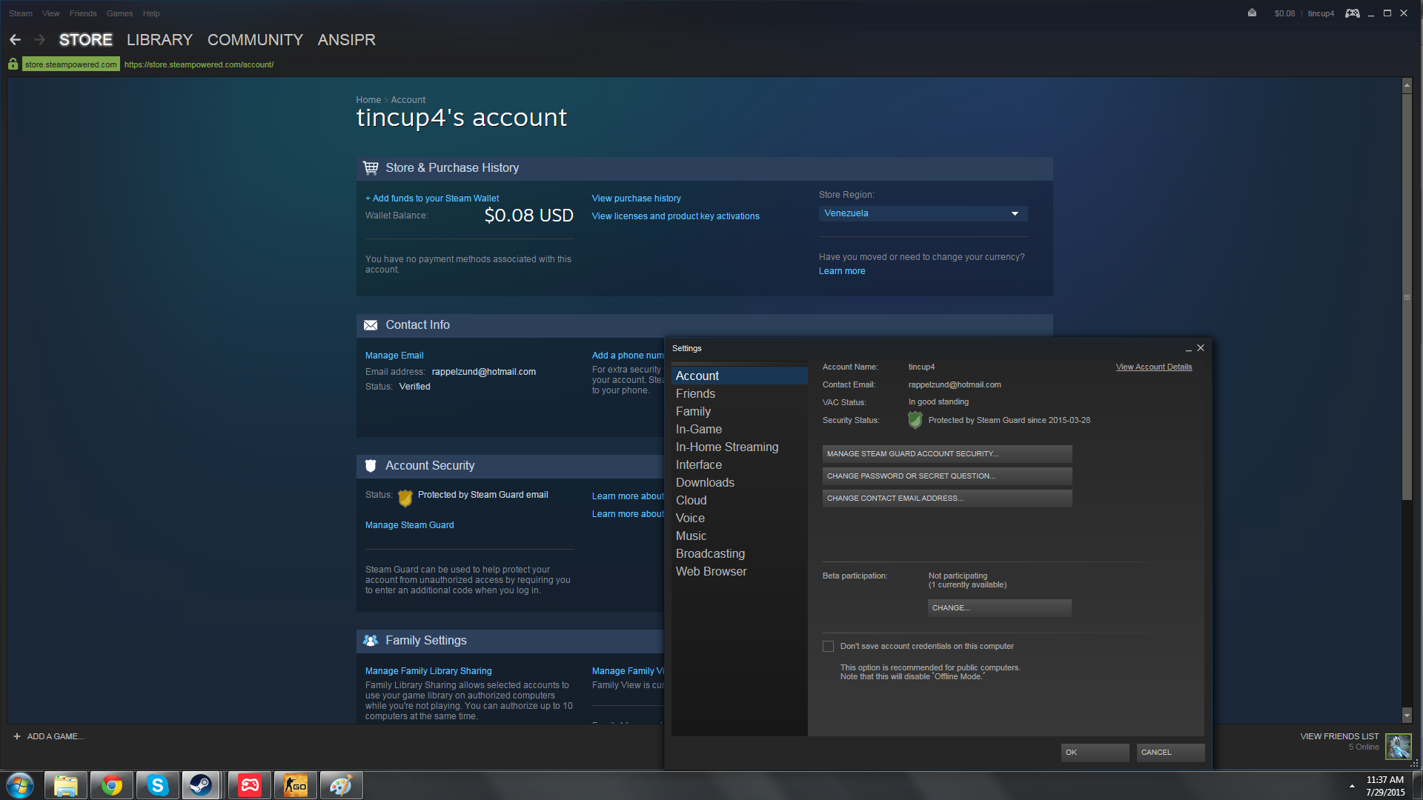
Task: Open the Help menu
Action: (151, 13)
